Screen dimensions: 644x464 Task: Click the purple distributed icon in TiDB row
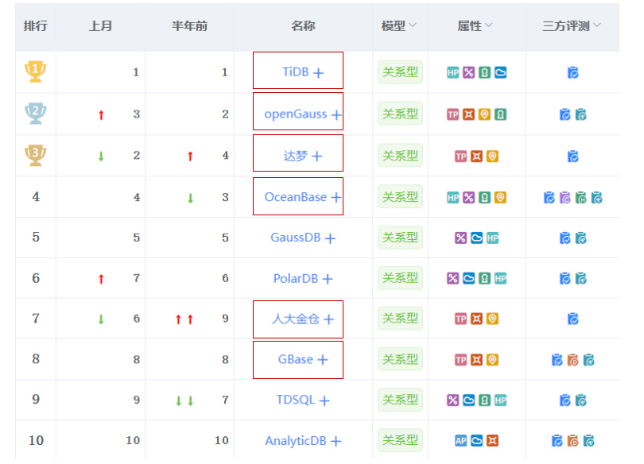(468, 72)
